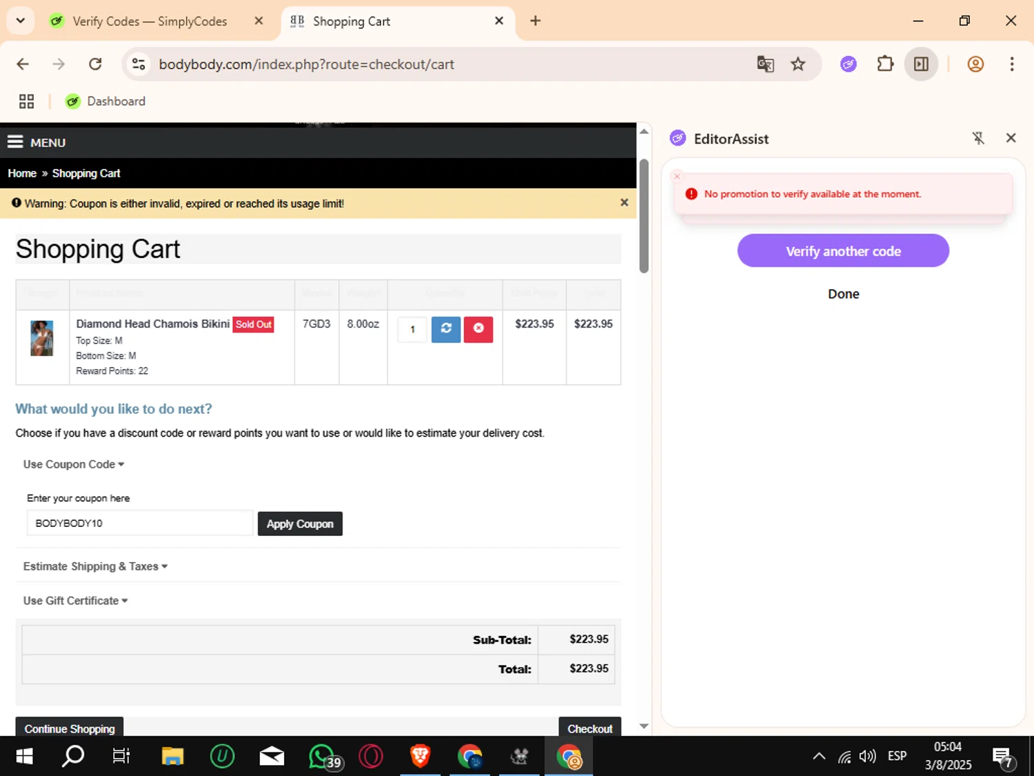Expand Use Gift Certificate section
1034x776 pixels.
pos(75,601)
